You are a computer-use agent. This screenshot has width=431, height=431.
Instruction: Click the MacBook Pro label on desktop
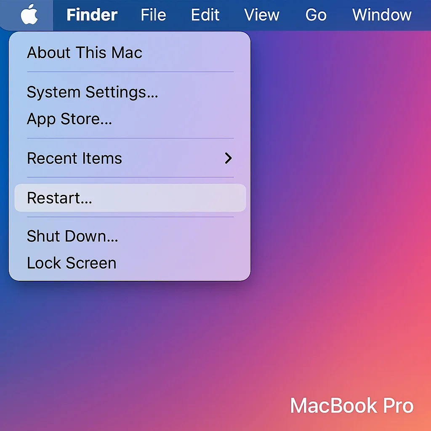[x=352, y=405]
